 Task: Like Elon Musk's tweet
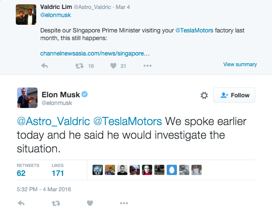(90, 203)
